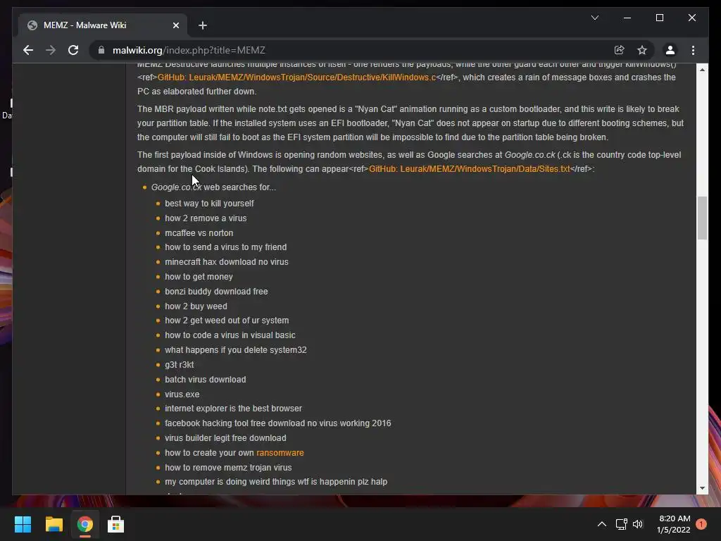Click the Chrome icon in the taskbar

click(85, 524)
